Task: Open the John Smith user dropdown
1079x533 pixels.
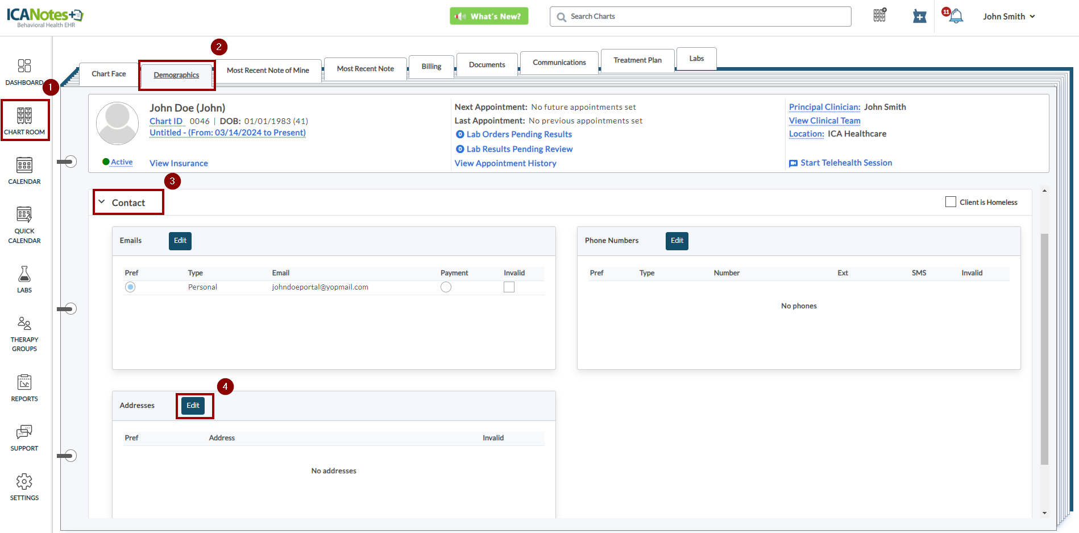Action: (x=1009, y=16)
